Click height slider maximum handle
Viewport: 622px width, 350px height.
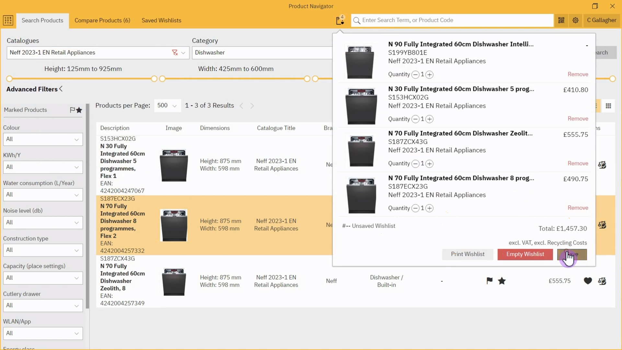pos(154,79)
